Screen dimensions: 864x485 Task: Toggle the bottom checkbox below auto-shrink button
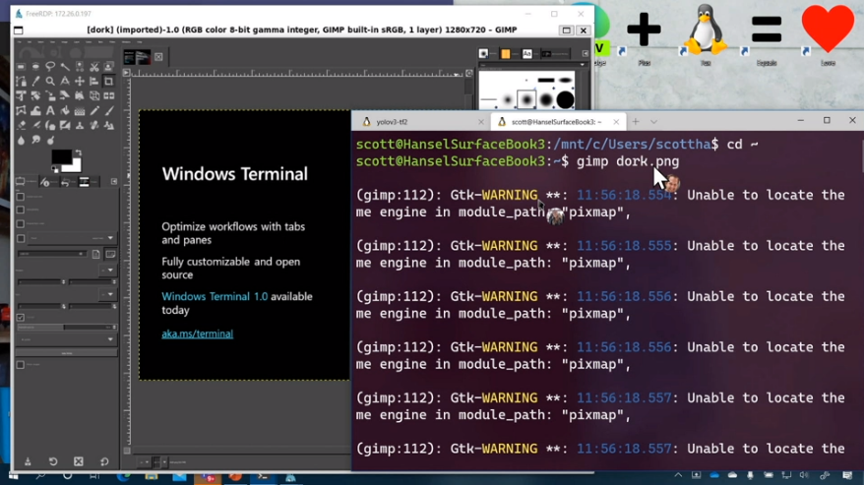(21, 365)
